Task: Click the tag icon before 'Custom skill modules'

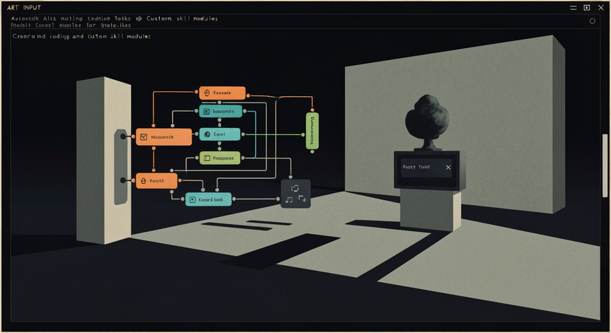Action: [139, 18]
